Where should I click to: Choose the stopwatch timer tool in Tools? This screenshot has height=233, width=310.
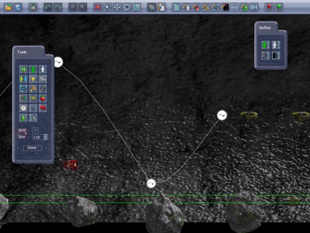pyautogui.click(x=23, y=108)
